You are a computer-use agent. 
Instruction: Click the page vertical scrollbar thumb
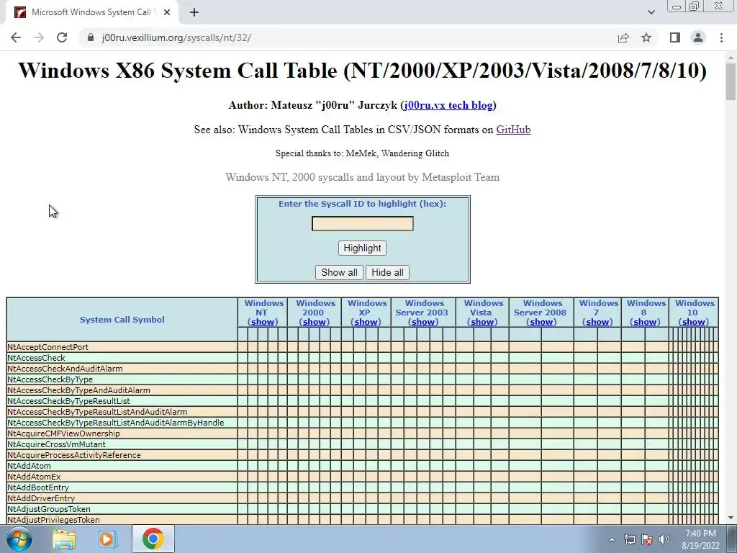[731, 81]
